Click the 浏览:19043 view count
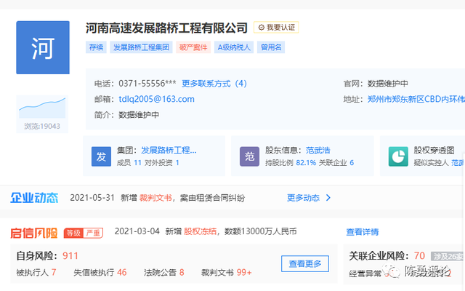This screenshot has width=465, height=291. (42, 126)
